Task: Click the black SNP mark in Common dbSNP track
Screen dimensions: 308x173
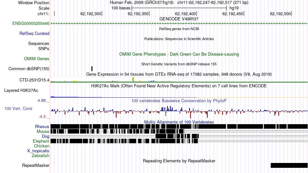Action: (x=92, y=69)
